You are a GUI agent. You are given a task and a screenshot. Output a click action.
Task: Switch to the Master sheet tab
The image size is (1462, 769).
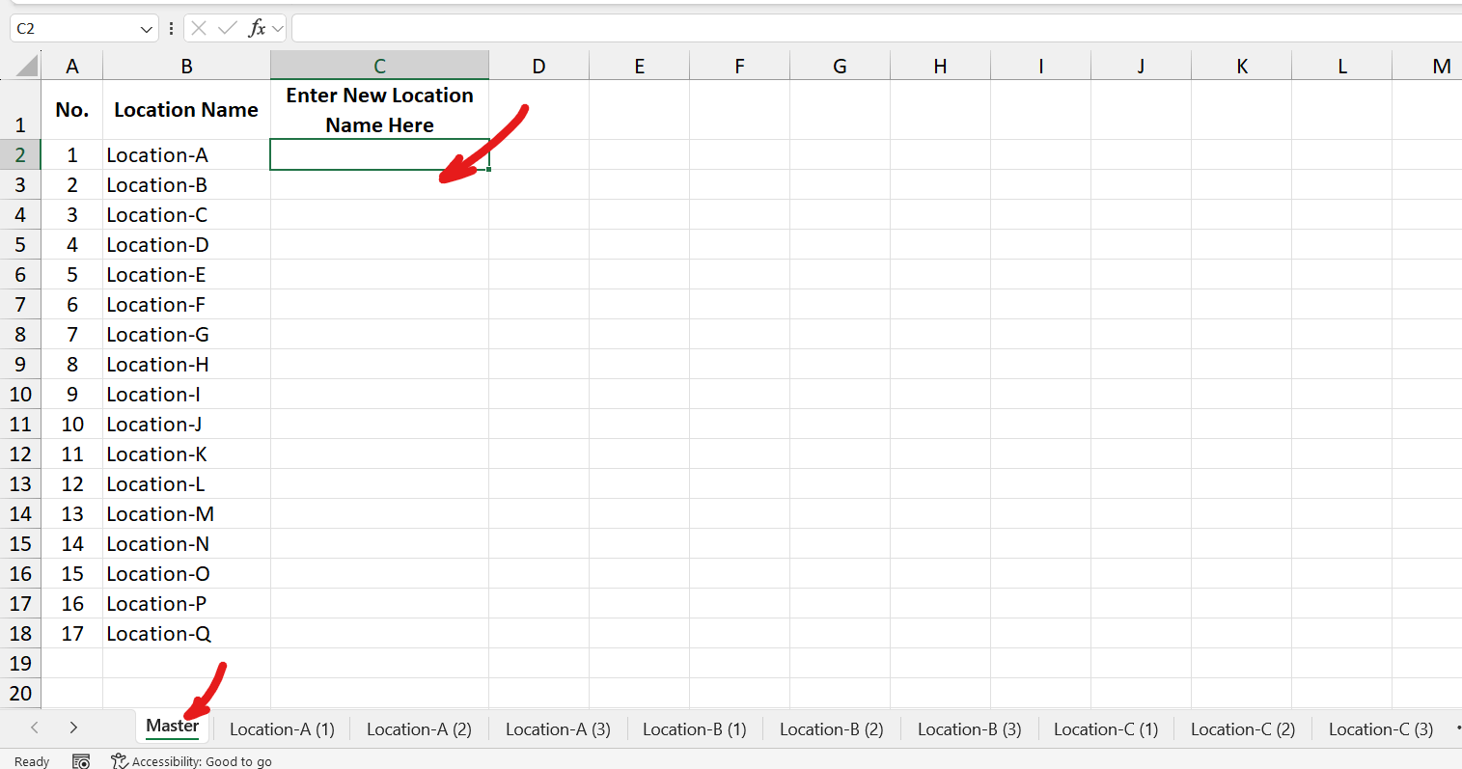click(x=173, y=728)
